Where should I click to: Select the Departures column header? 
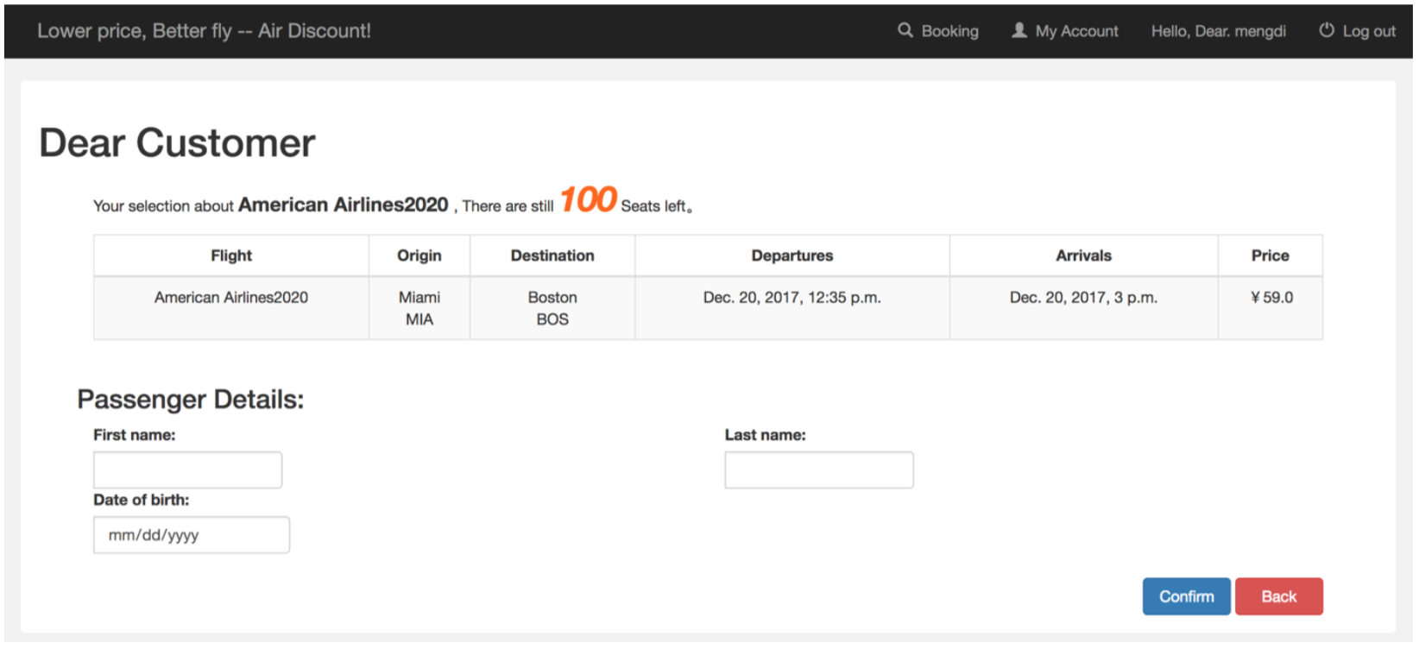click(792, 255)
